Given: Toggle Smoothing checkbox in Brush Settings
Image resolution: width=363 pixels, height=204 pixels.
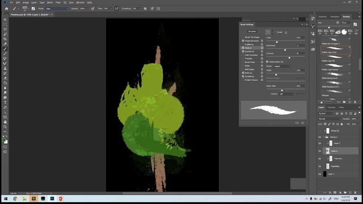Looking at the screenshot, I should pyautogui.click(x=243, y=76).
